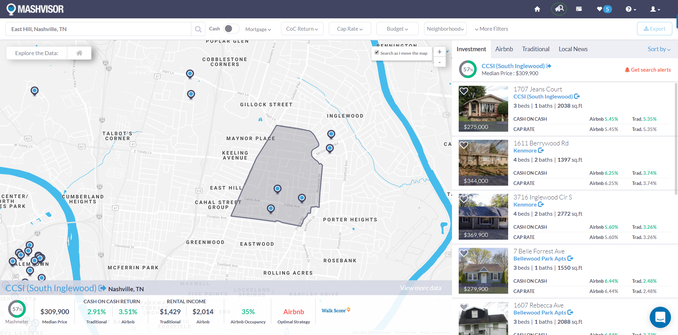Favorite the 1611 Berrywood Rd listing heart
Image resolution: width=678 pixels, height=335 pixels.
[x=464, y=145]
